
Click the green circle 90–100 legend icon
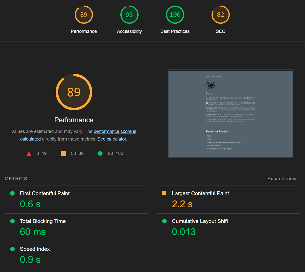(x=100, y=153)
